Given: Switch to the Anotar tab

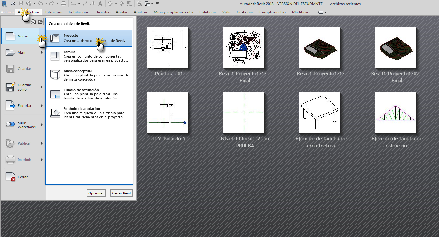Looking at the screenshot, I should [x=122, y=12].
